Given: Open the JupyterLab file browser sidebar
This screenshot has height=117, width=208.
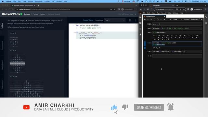Looking at the screenshot, I should point(140,17).
